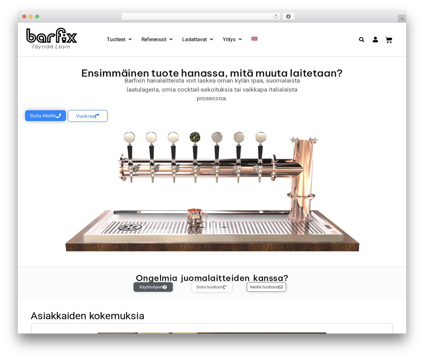Viewport: 424px width, 359px height.
Task: Expand the Tuotteet dropdown menu
Action: (119, 39)
